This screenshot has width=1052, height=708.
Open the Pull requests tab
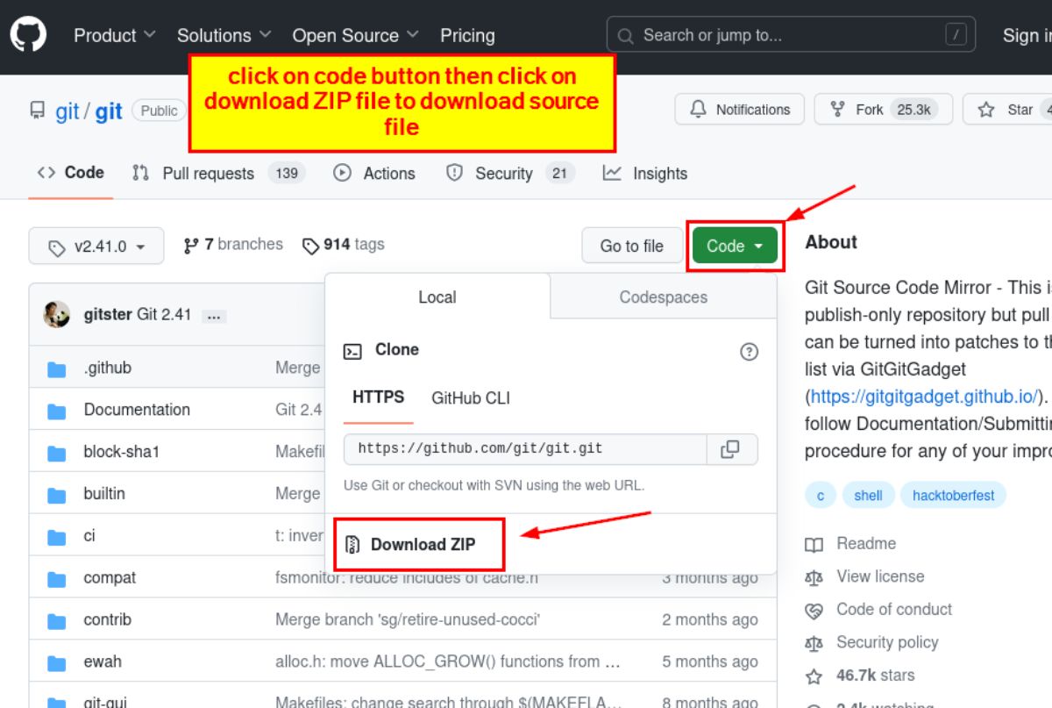[208, 174]
